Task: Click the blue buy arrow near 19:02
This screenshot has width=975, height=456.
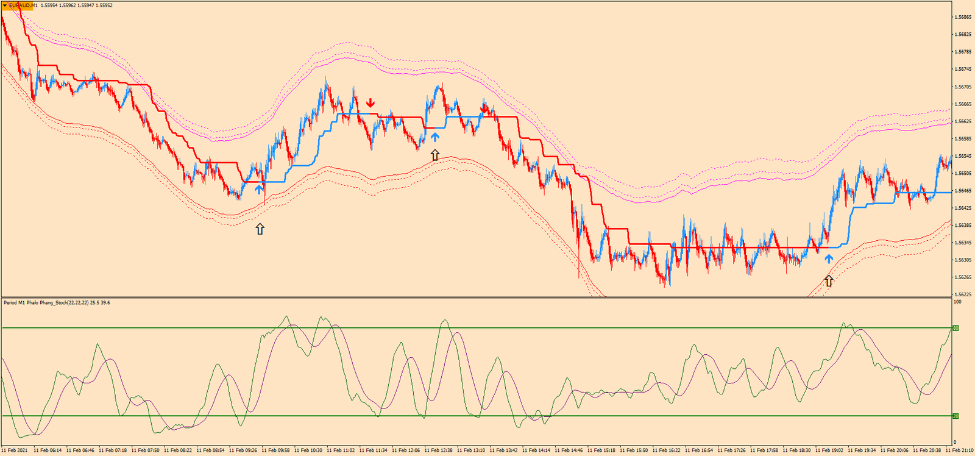Action: coord(829,258)
